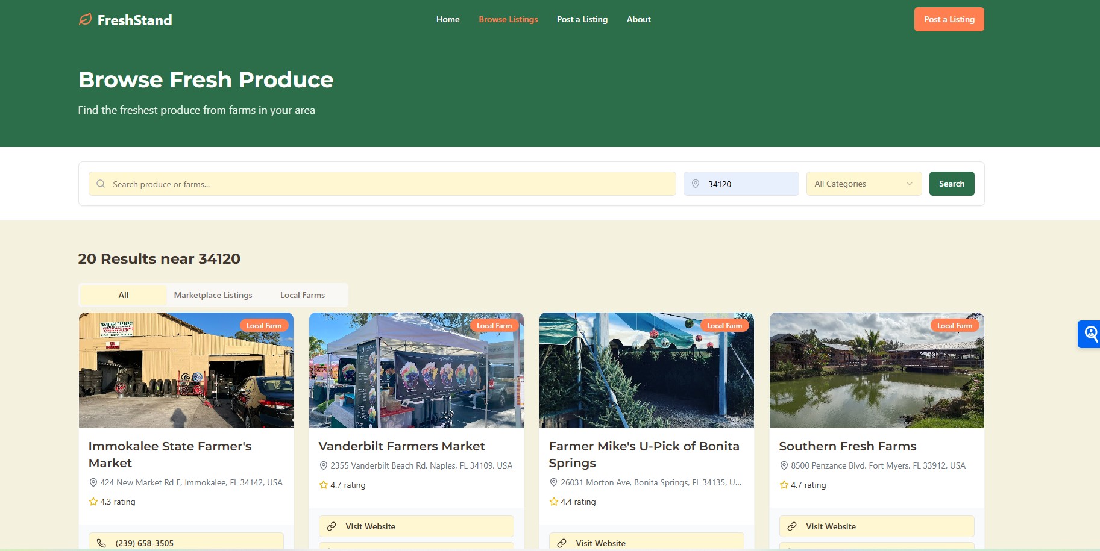Click the FreshStand brand name
This screenshot has width=1100, height=551.
[x=134, y=20]
